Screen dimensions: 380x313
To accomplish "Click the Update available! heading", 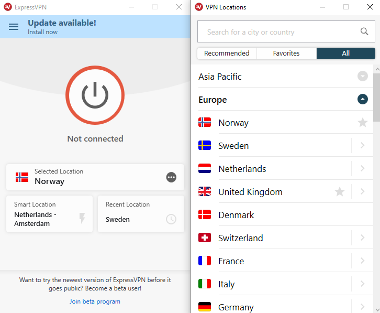I will point(62,23).
